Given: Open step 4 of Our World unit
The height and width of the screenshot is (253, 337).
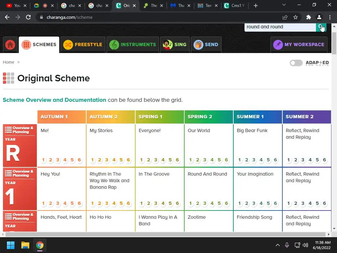Looking at the screenshot, I should click(212, 160).
